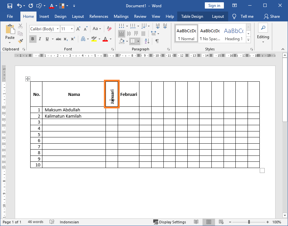288x226 pixels.
Task: Click the Share button
Action: tap(272, 16)
